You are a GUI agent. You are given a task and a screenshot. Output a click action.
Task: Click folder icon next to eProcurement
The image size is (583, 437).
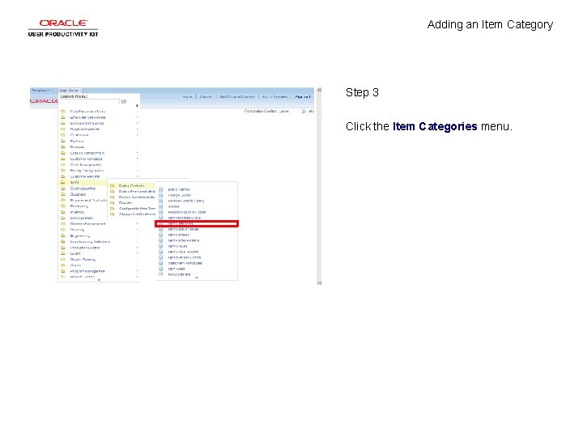(63, 218)
